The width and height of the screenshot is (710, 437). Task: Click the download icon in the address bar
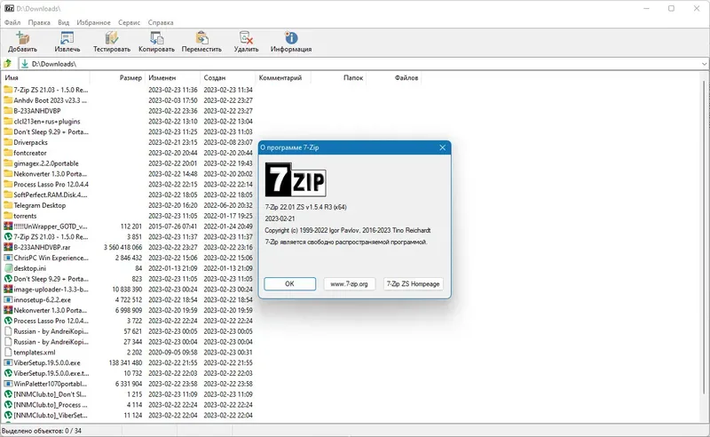25,64
